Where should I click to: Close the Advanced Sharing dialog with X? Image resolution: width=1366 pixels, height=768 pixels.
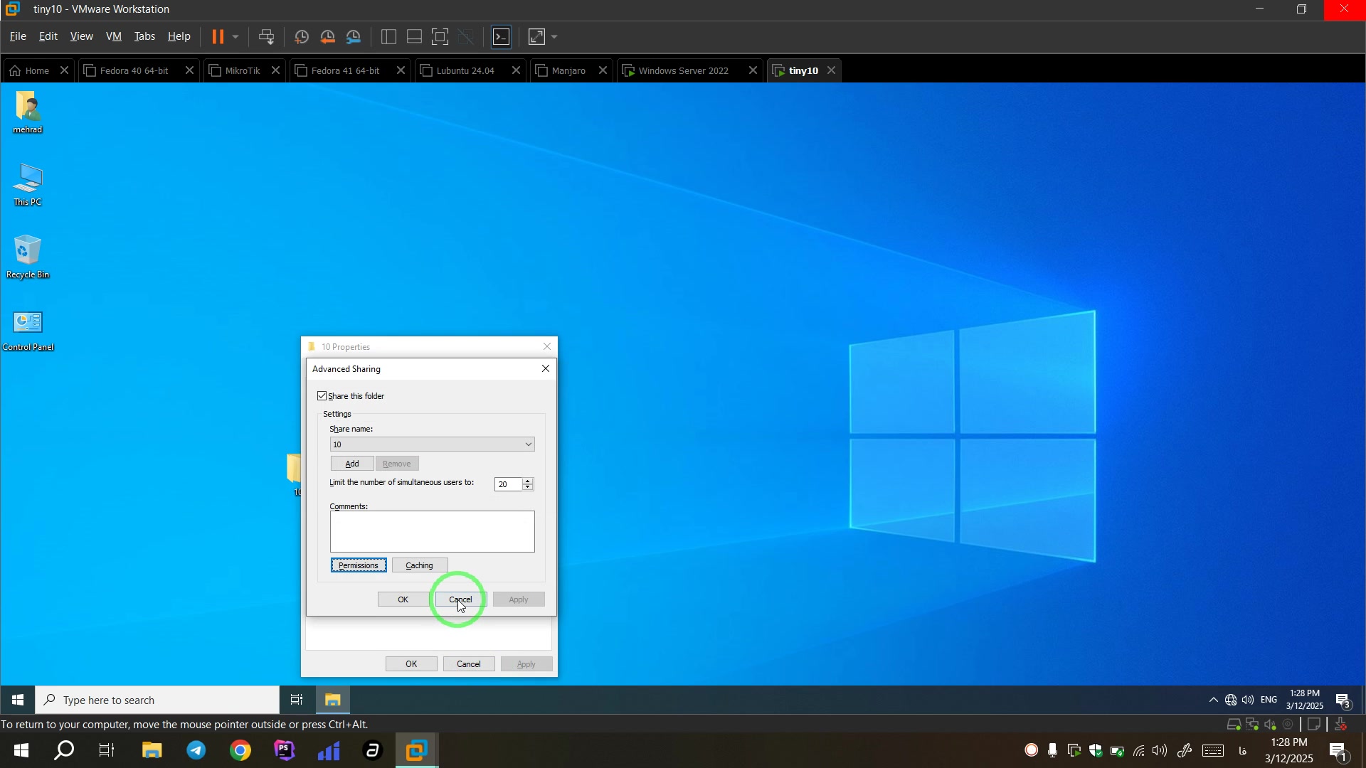546,368
